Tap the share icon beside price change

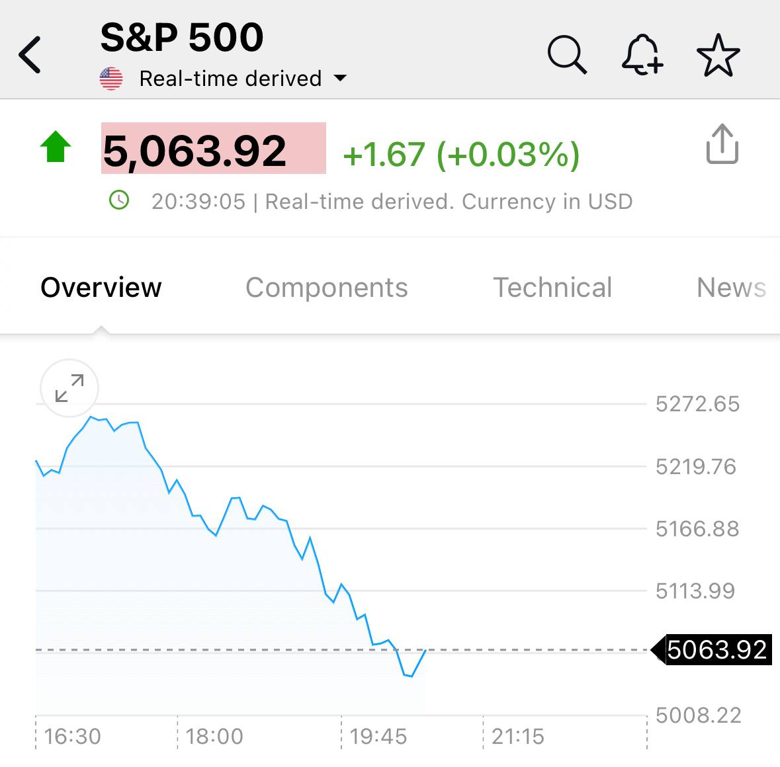[722, 144]
